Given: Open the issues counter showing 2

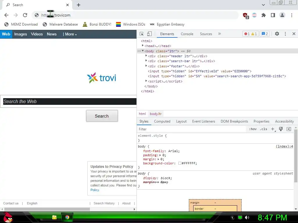Looking at the screenshot, I should (x=265, y=34).
